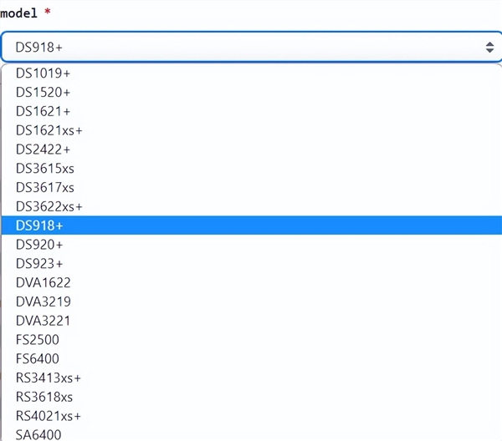Select the DS1621xs+ model option
Screen dimensions: 502x441
252,130
